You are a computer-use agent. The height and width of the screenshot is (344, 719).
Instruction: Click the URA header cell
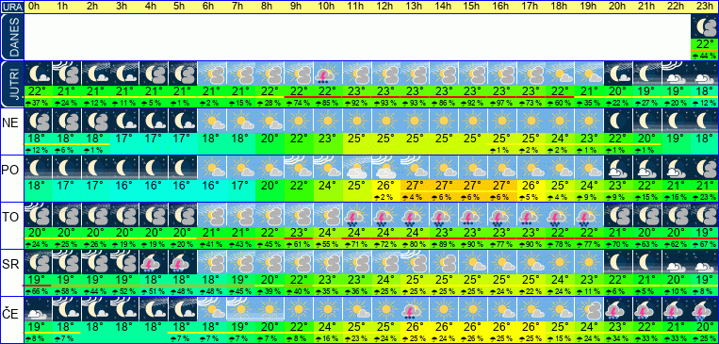pos(11,7)
